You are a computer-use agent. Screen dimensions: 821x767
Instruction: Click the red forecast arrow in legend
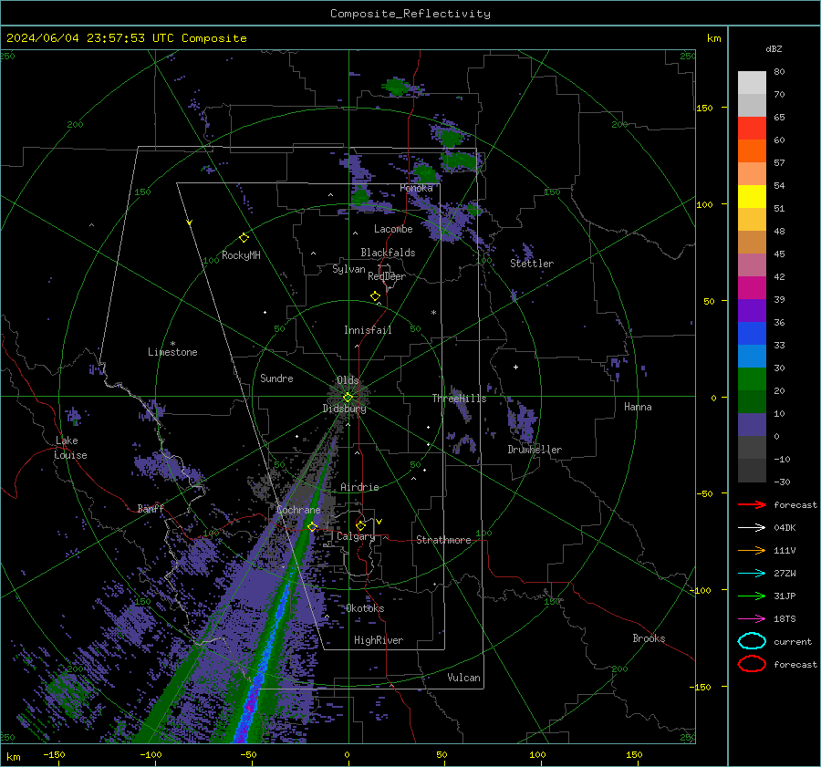pos(752,504)
